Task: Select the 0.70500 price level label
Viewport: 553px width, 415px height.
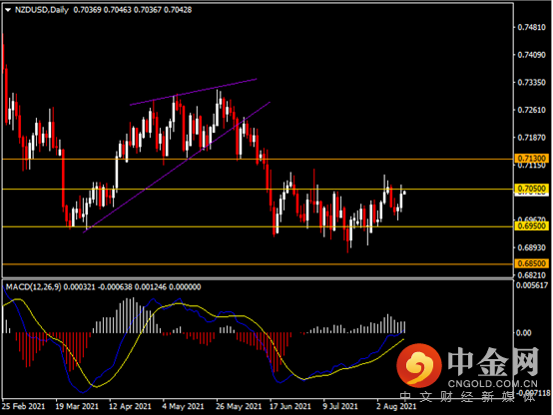Action: tap(531, 189)
